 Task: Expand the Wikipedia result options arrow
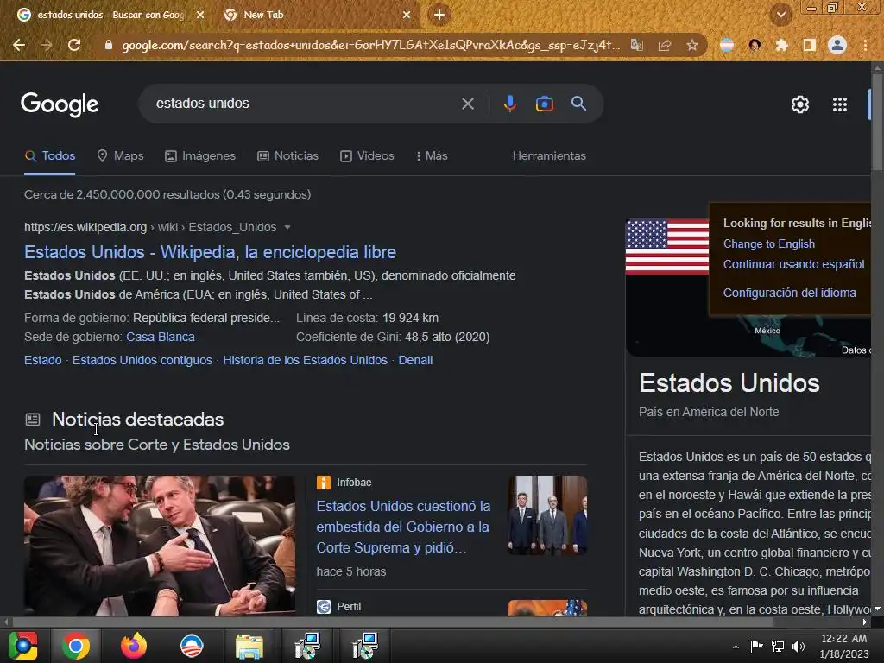click(287, 227)
